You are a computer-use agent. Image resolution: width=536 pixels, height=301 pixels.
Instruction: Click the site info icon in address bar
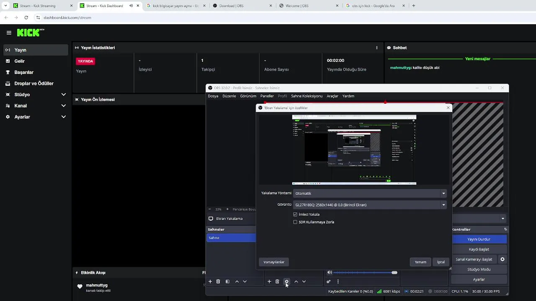pyautogui.click(x=38, y=18)
